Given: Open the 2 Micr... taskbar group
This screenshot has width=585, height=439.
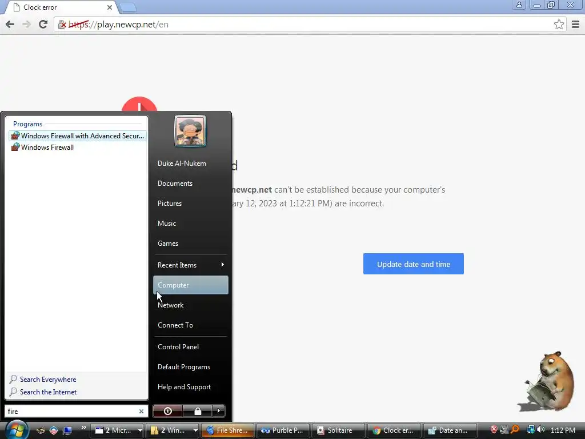Looking at the screenshot, I should tap(118, 430).
